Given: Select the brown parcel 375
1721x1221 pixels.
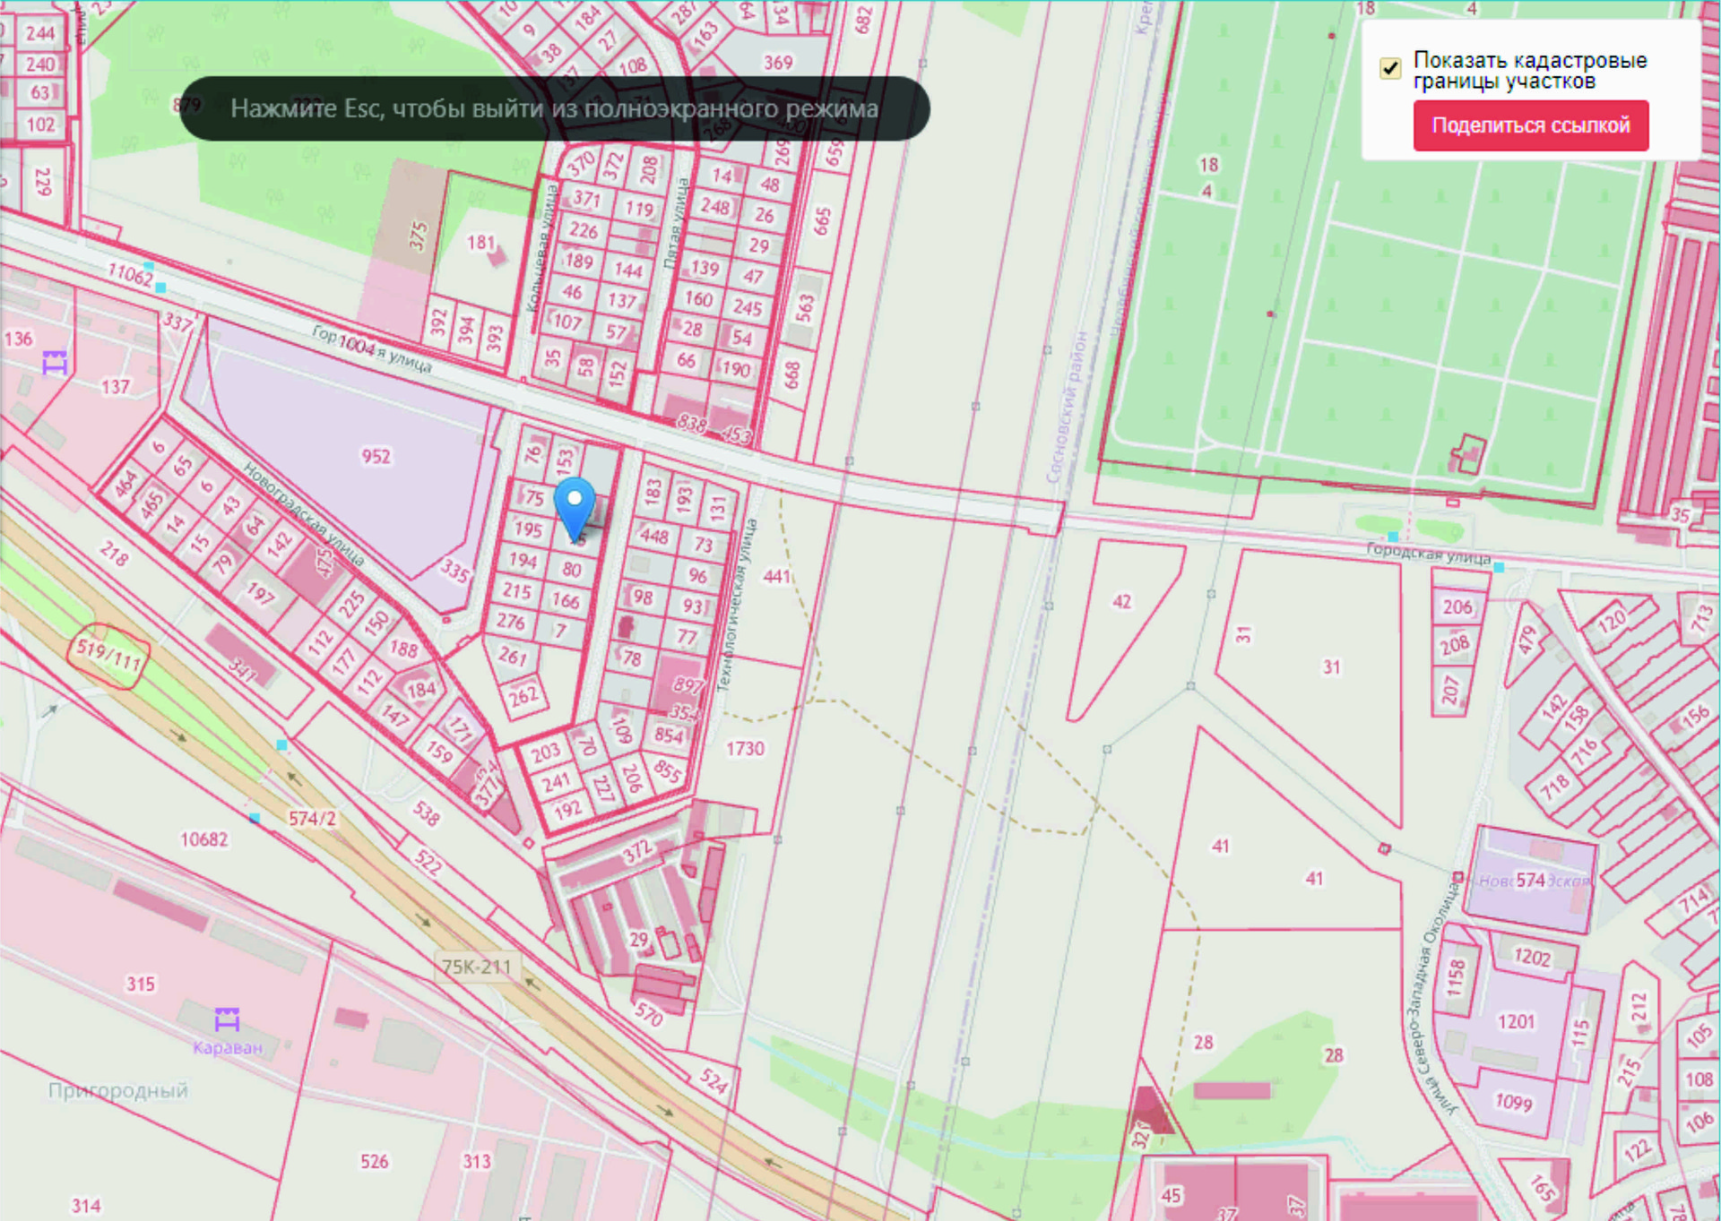Looking at the screenshot, I should click(417, 235).
